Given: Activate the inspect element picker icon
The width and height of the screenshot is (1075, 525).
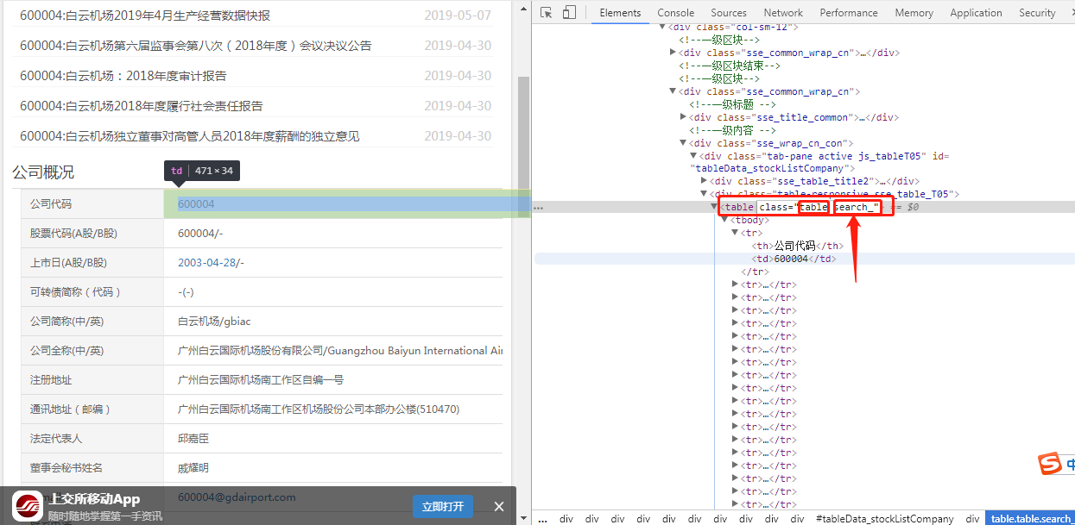Looking at the screenshot, I should (x=547, y=13).
